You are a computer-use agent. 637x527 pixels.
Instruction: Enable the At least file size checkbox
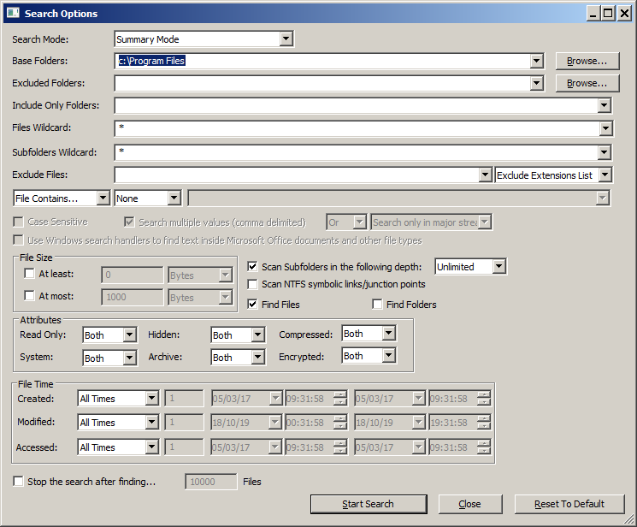(x=30, y=274)
